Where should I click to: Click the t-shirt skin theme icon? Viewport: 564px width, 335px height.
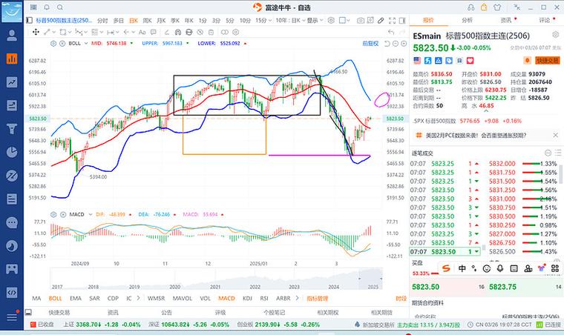[x=497, y=7]
